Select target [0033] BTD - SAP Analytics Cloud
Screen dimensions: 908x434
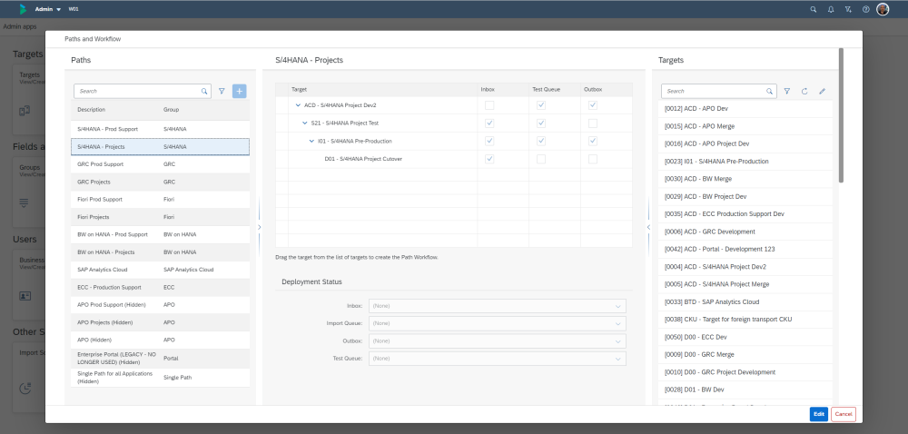coord(745,302)
